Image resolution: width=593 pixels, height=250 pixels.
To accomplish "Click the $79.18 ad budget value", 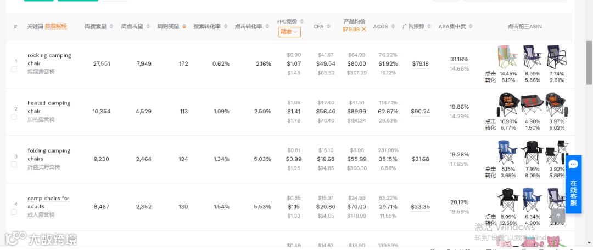I will pyautogui.click(x=420, y=63).
